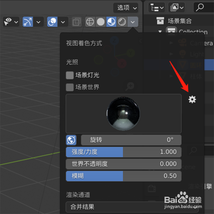The image size is (214, 214).
Task: Enable the 场景灯光 checkbox
Action: point(70,75)
